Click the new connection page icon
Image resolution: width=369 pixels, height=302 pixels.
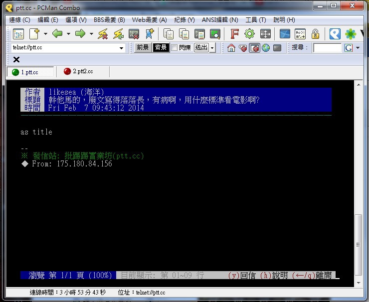(34, 34)
